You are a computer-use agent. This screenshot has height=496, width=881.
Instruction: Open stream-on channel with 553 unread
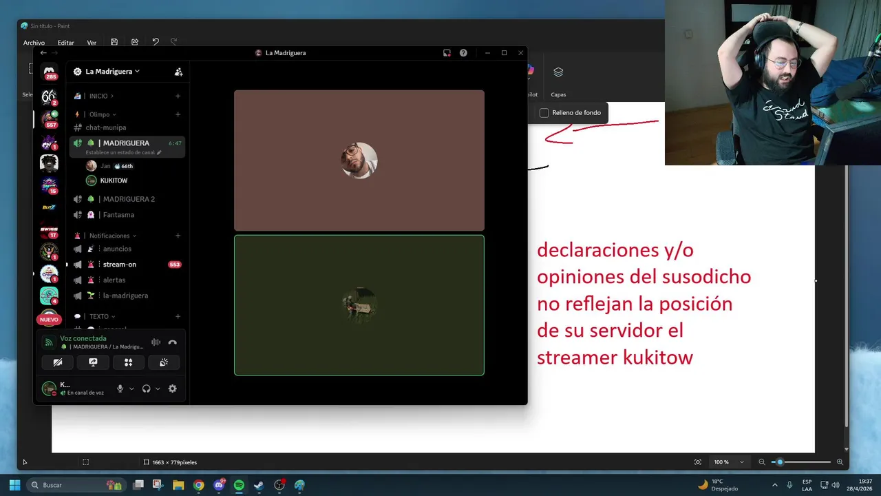point(127,265)
